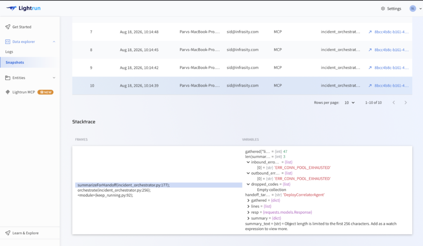Click the Get Started rocket icon

pos(8,27)
